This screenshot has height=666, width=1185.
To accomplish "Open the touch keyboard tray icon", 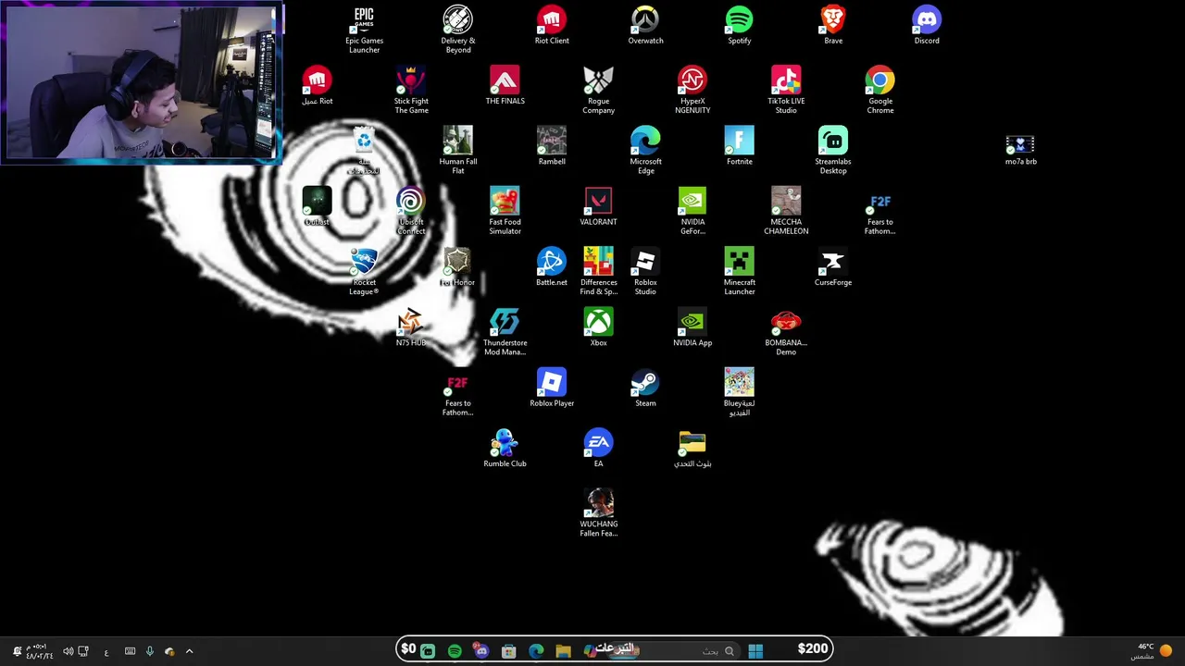I will point(130,651).
